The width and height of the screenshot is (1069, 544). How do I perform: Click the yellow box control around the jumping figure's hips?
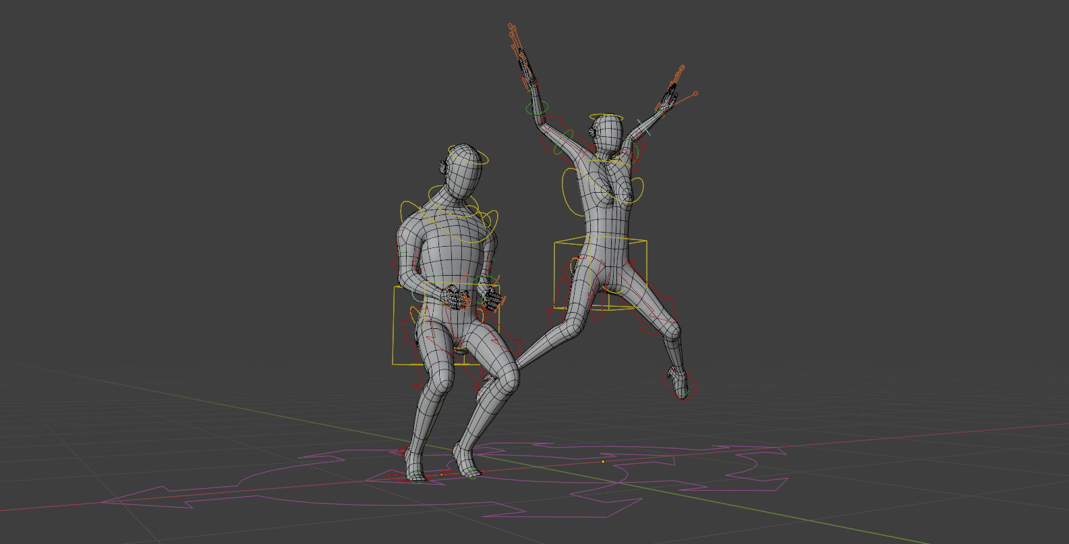point(555,270)
